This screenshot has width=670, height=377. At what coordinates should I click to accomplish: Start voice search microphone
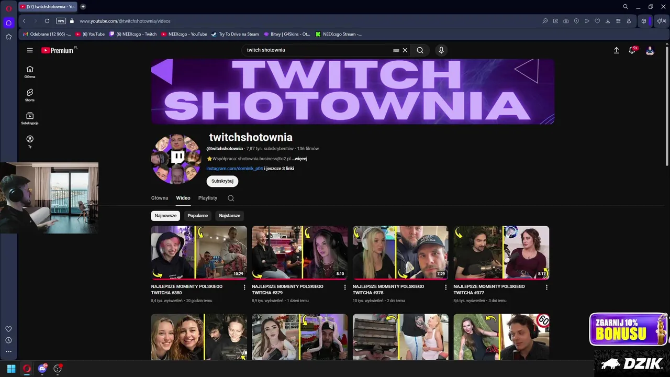tap(441, 50)
